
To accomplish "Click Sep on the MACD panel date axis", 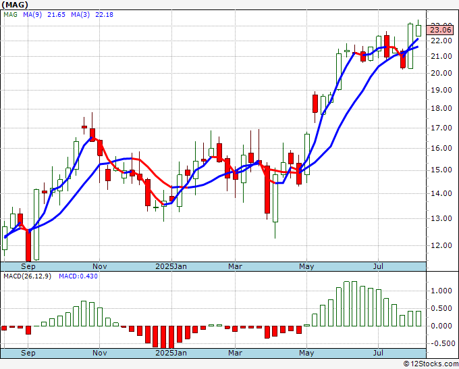I will click(x=28, y=353).
